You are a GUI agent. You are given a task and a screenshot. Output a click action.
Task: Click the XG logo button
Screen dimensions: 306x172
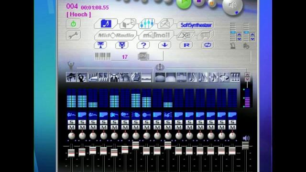click(x=186, y=35)
